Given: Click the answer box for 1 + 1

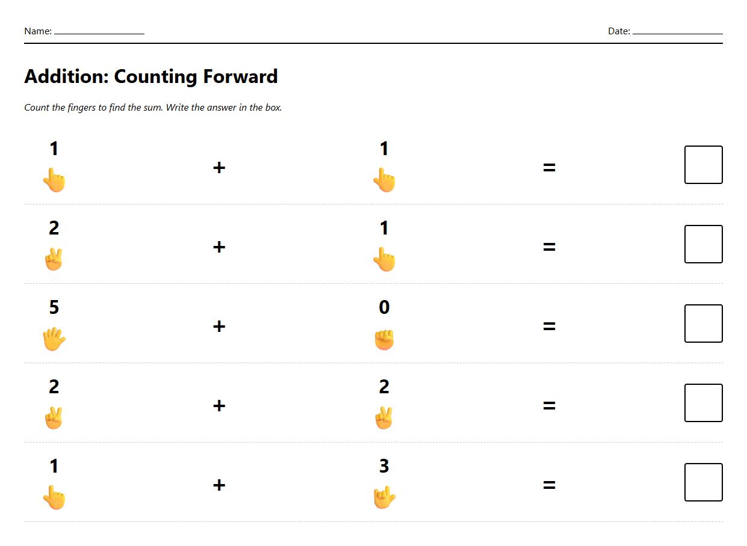Looking at the screenshot, I should (x=703, y=165).
